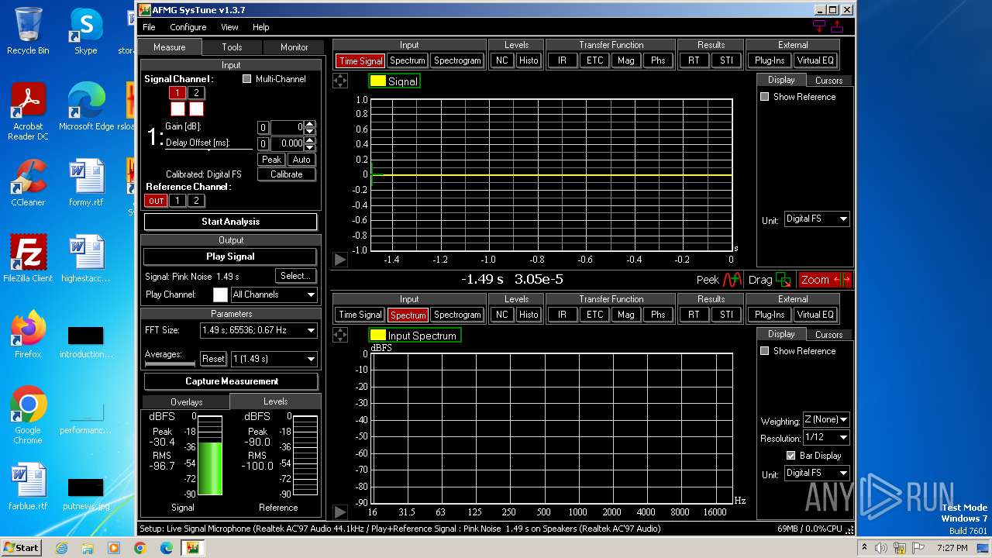Open Skype from the desktop
Image resolution: width=992 pixels, height=558 pixels.
pos(85,31)
